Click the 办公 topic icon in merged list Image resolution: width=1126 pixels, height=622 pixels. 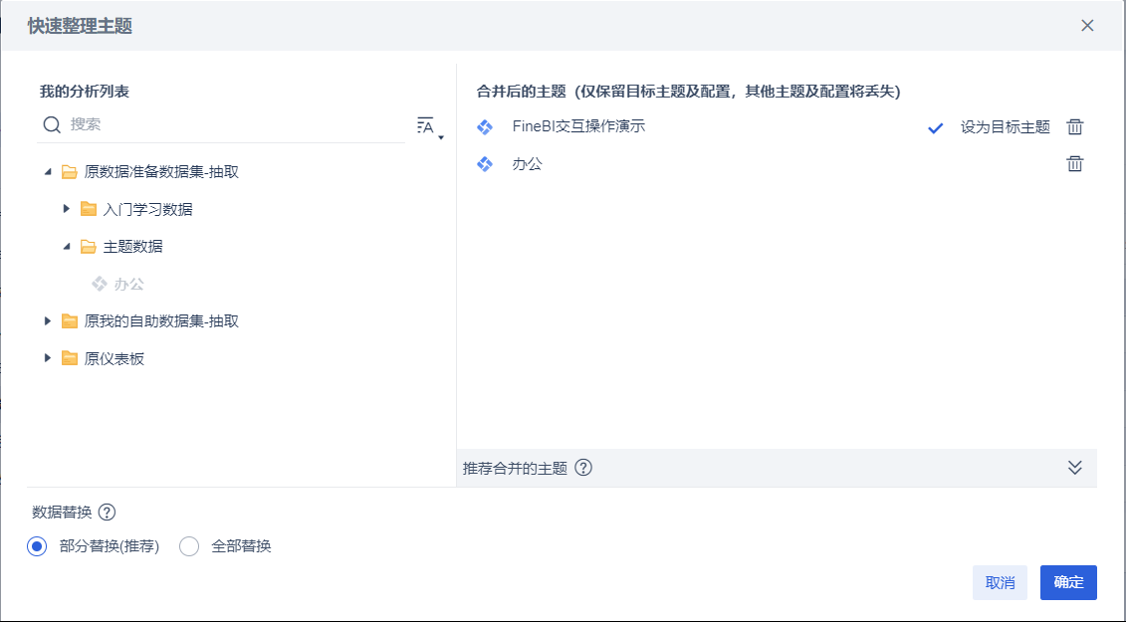tap(485, 164)
